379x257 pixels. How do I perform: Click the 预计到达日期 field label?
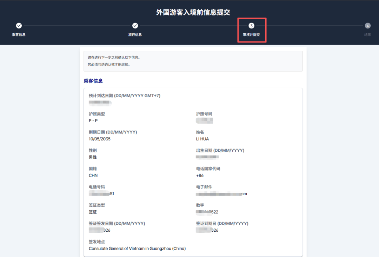125,96
